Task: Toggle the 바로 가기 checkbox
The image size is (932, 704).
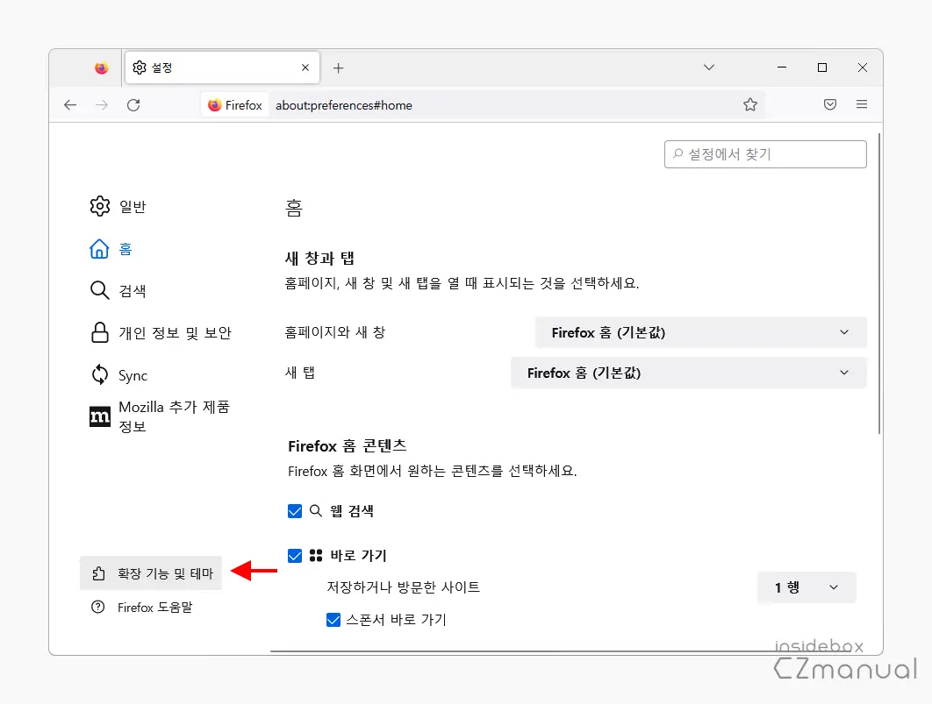Action: (295, 556)
